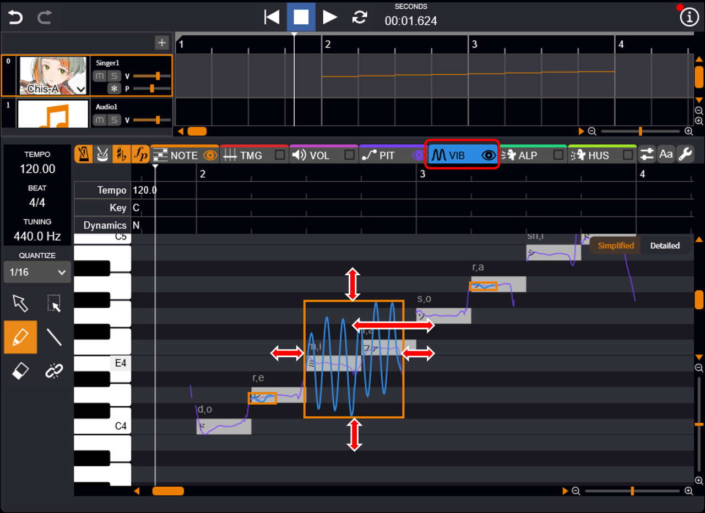Jump playback to the start
Screen dimensions: 705x513
pyautogui.click(x=272, y=17)
